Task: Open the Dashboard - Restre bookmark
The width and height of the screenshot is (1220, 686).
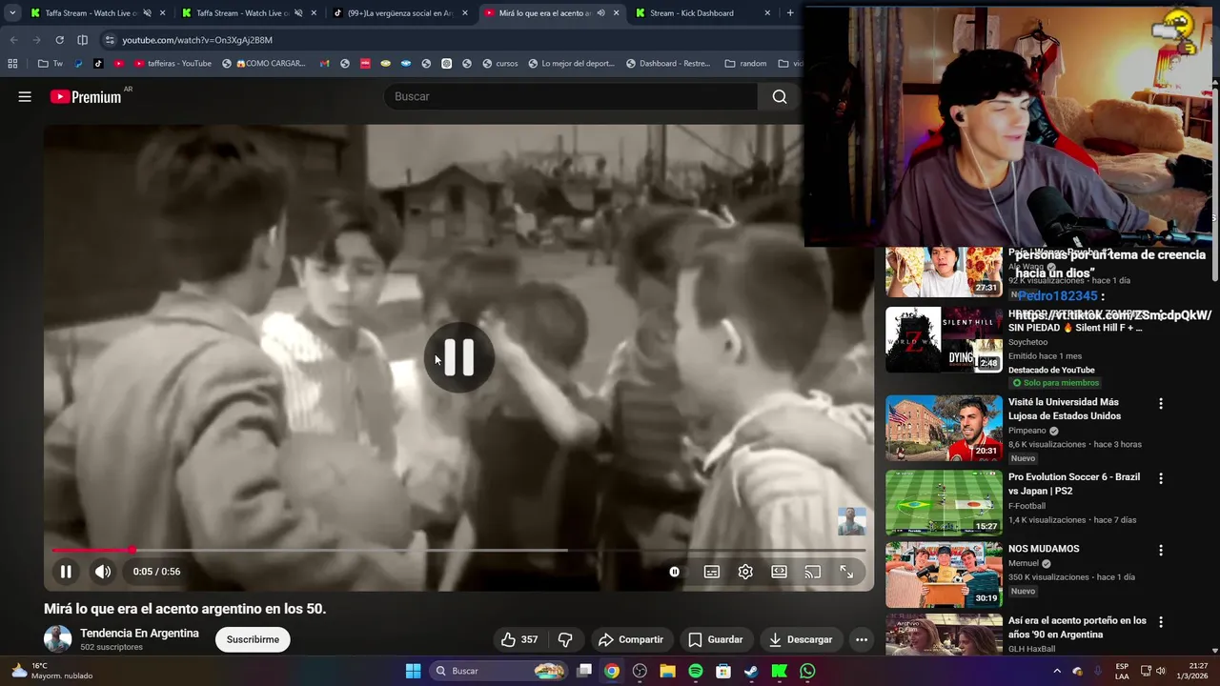Action: [668, 64]
